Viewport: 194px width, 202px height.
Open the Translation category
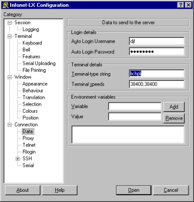(33, 97)
